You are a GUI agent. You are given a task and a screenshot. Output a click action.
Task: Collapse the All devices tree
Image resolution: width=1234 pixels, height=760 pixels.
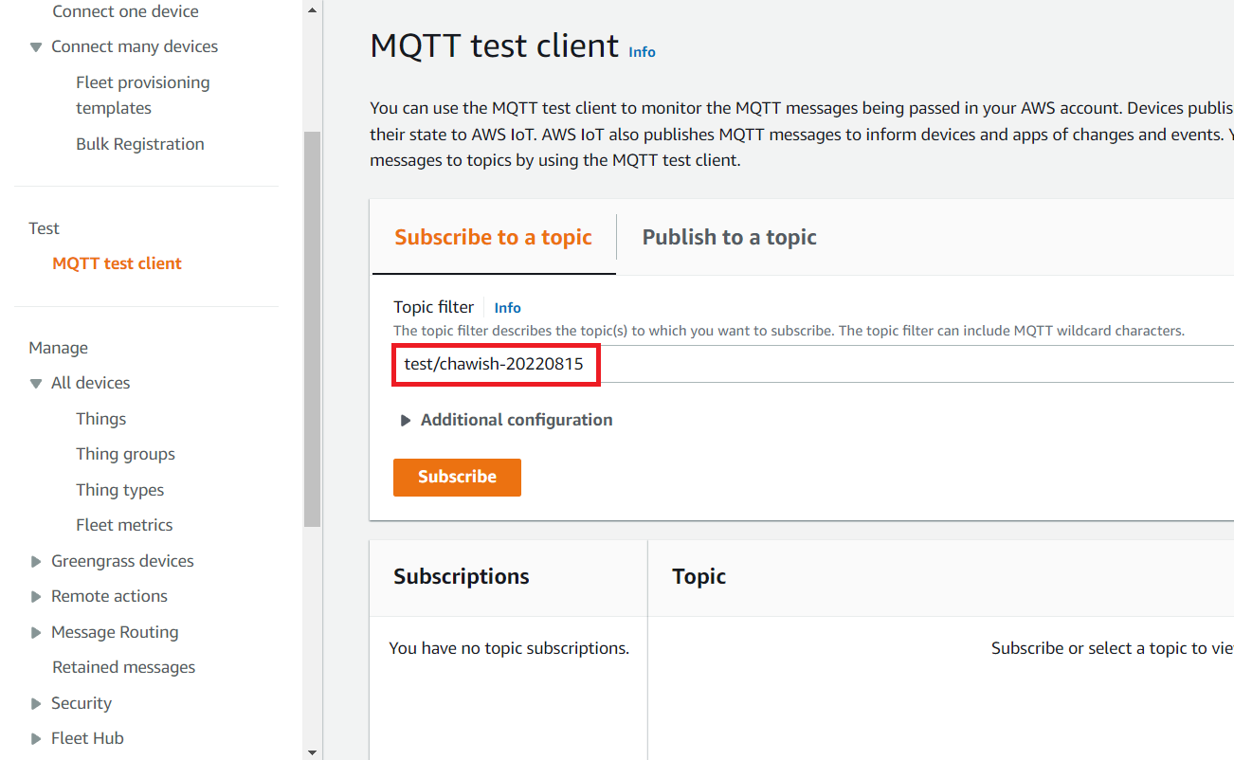[35, 383]
